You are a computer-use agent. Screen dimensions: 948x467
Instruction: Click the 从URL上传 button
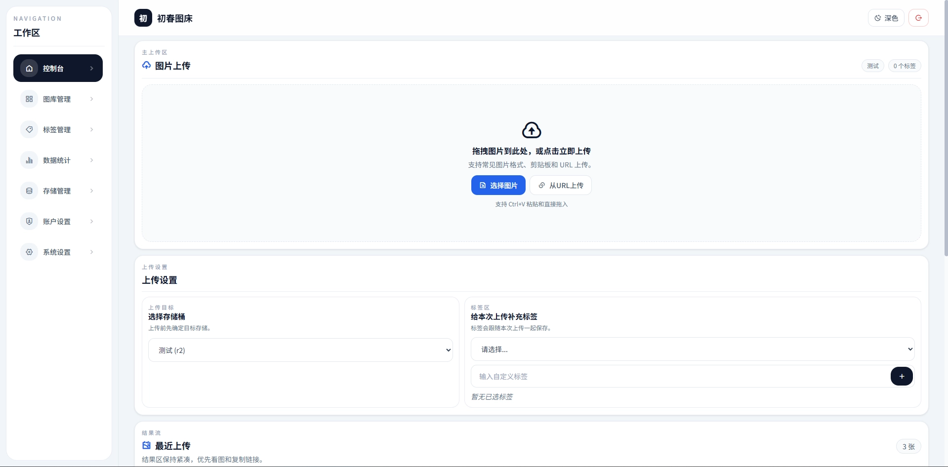click(561, 185)
